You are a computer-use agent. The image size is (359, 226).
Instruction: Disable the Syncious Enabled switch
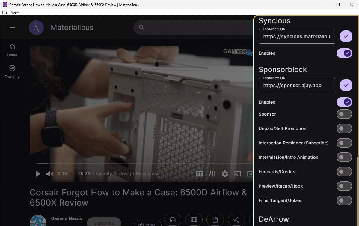click(x=344, y=53)
